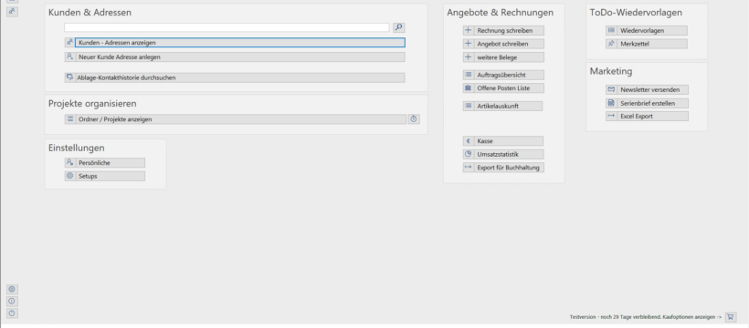749x328 pixels.
Task: Open the shopping cart purchase options icon
Action: click(x=731, y=317)
